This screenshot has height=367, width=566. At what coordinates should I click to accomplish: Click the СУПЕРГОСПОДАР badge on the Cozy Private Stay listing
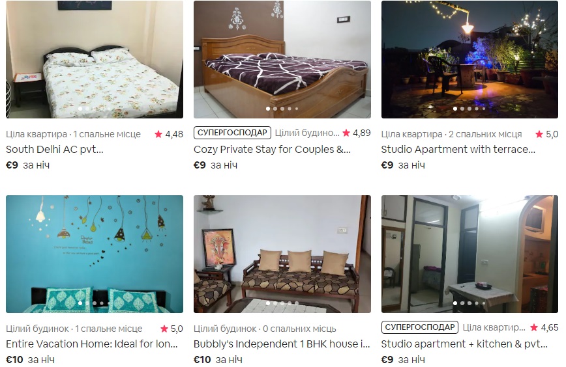(x=232, y=133)
